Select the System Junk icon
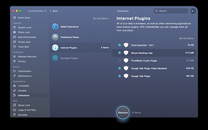The width and height of the screenshot is (208, 130). (x=14, y=27)
